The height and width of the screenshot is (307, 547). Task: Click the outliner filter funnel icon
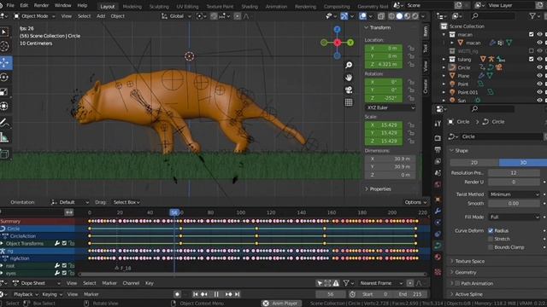click(532, 16)
